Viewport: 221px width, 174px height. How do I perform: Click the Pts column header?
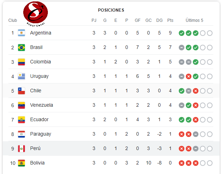coord(170,20)
